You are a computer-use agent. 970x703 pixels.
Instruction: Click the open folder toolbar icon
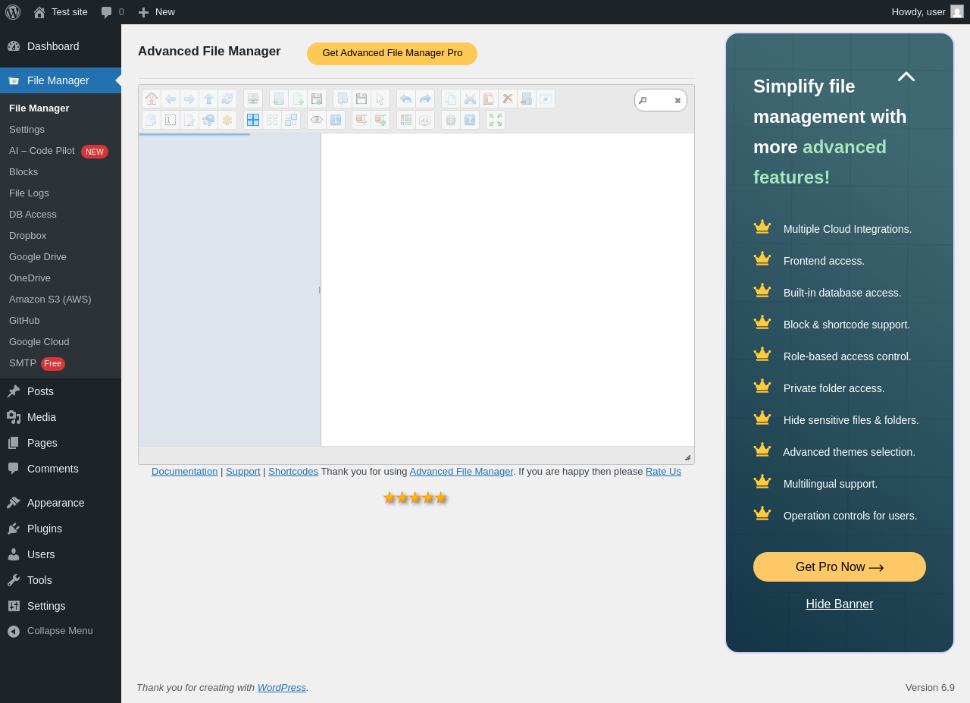[343, 99]
